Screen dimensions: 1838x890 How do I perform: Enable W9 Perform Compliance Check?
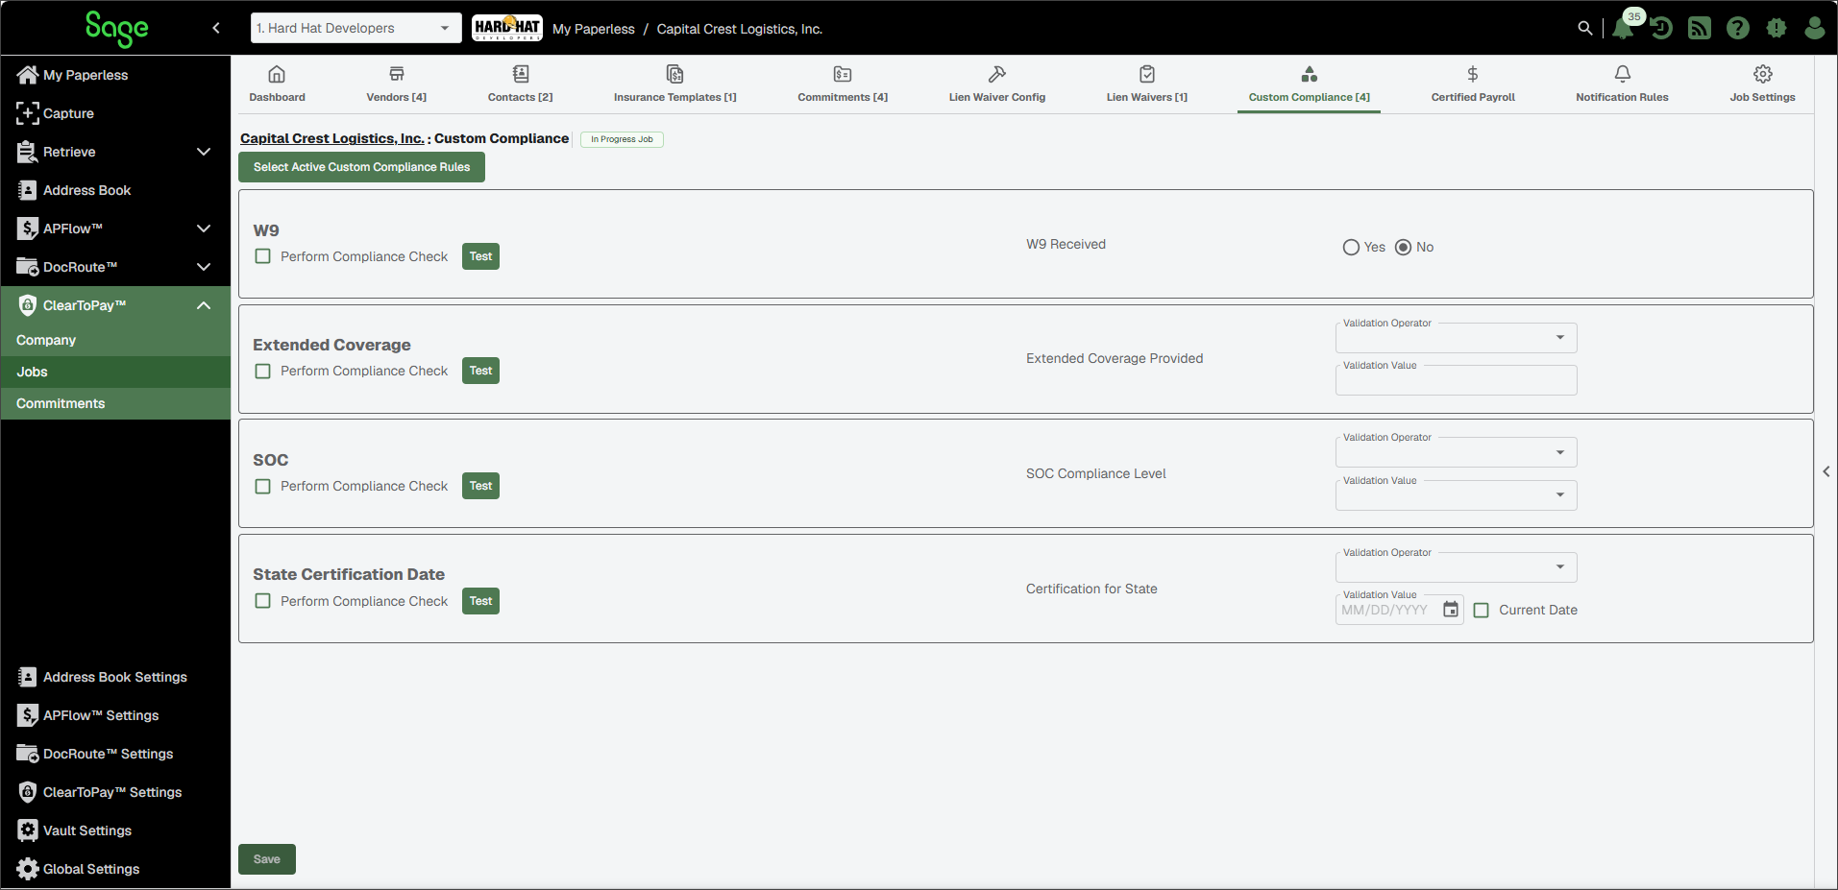262,256
